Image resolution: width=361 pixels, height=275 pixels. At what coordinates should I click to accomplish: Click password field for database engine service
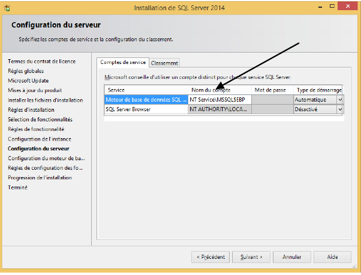pyautogui.click(x=272, y=100)
